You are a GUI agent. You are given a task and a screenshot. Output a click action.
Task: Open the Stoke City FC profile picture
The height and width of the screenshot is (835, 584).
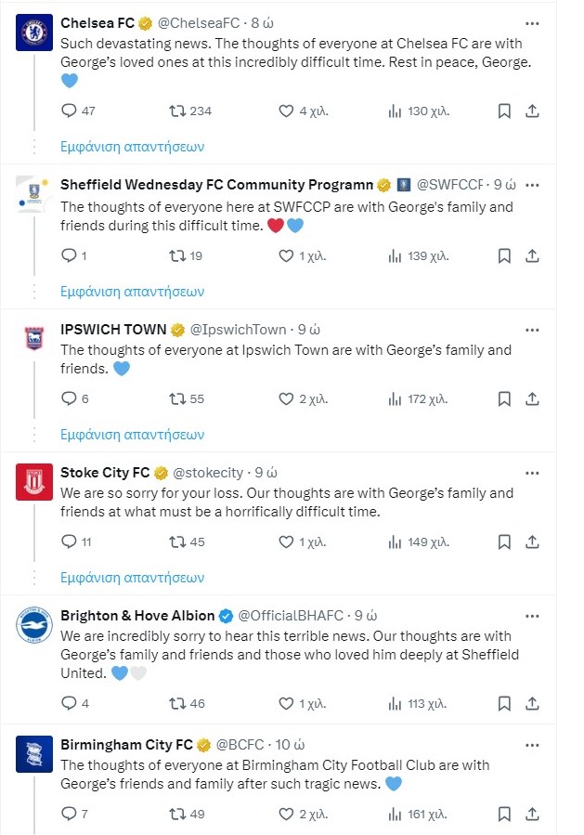(34, 482)
